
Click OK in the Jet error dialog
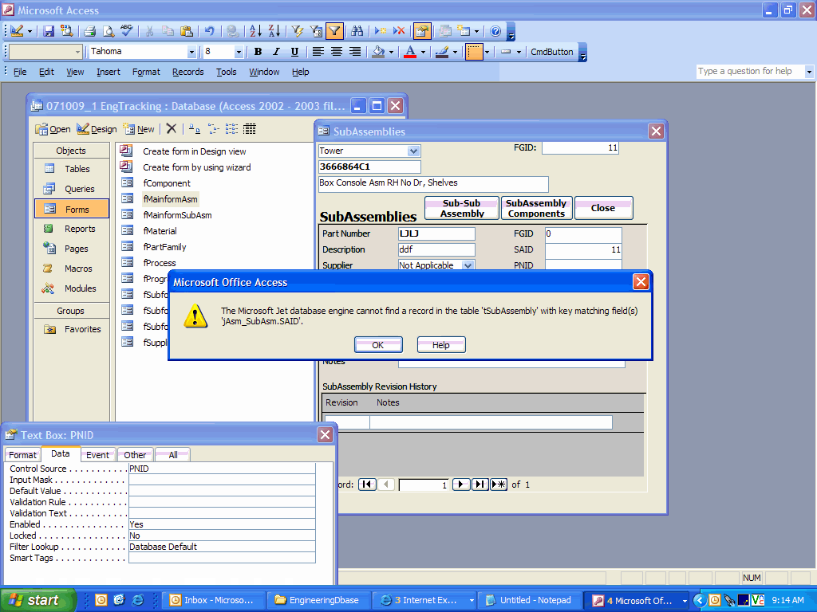[377, 344]
